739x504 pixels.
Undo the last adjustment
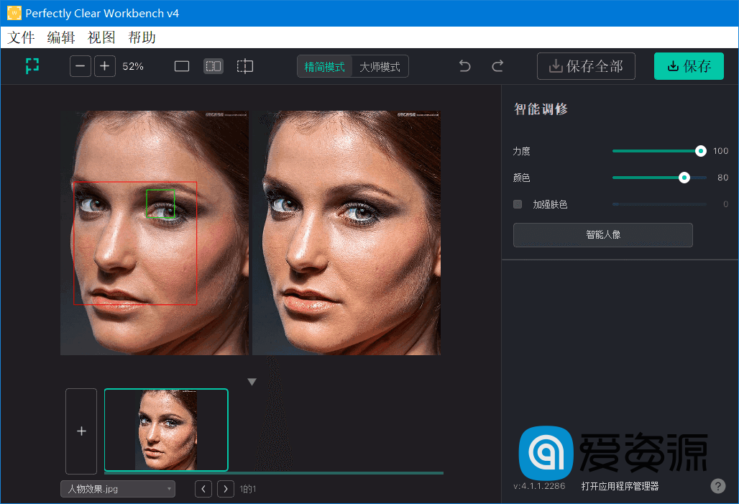(464, 65)
